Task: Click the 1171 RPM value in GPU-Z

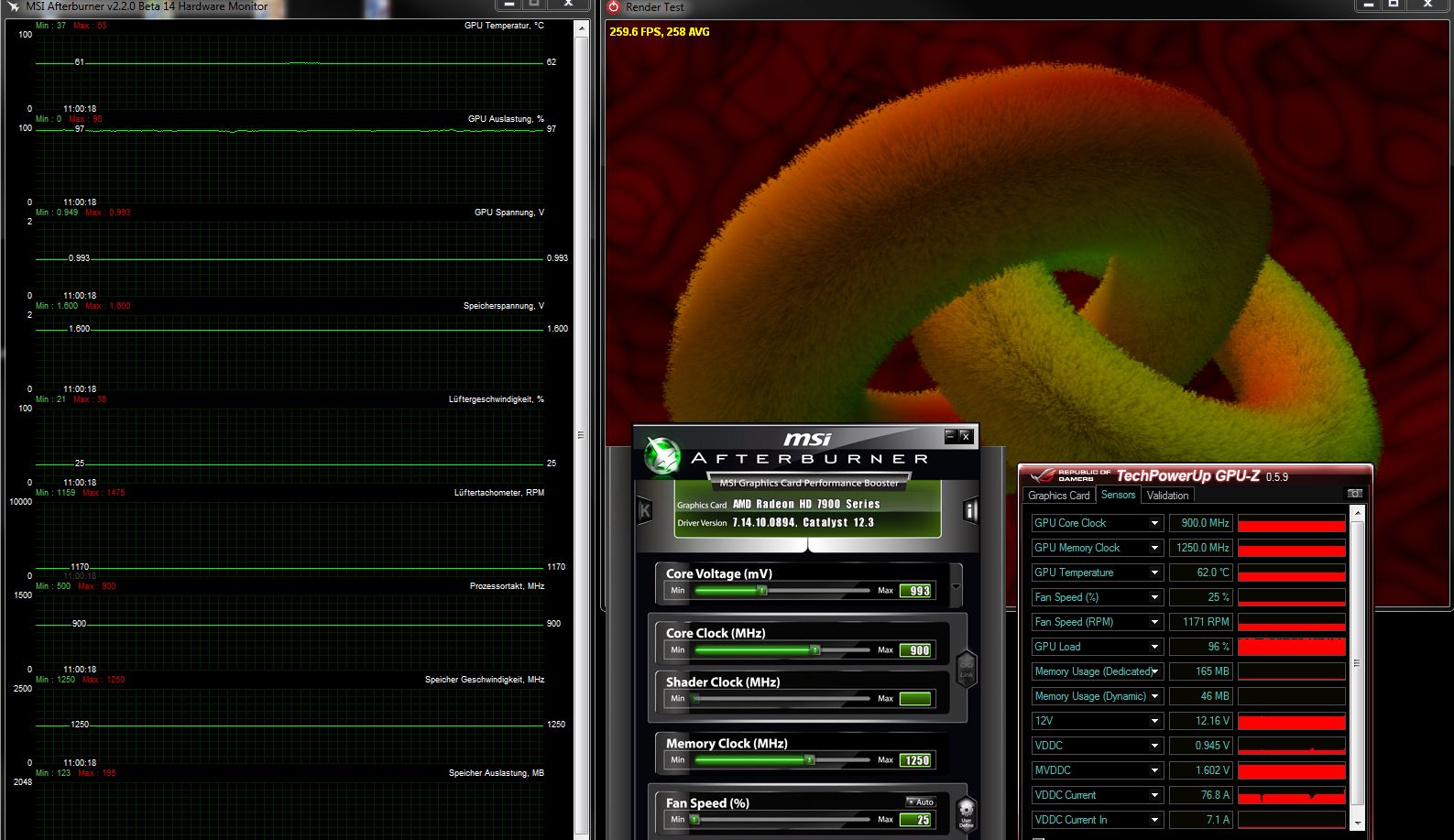Action: 1201,622
